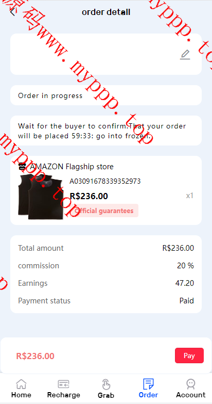
Task: Switch to the Recharge tab label
Action: pos(63,395)
